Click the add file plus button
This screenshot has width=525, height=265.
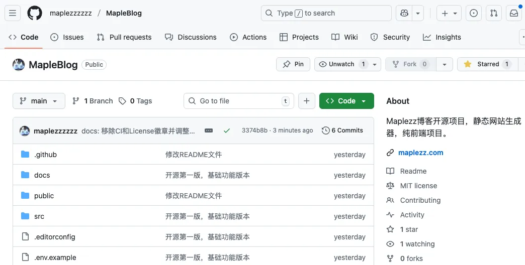tap(307, 101)
